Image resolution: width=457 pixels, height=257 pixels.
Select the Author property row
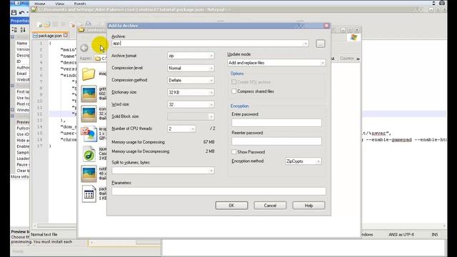coord(22,67)
